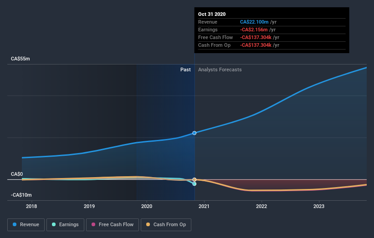Click the orange Cash From Op data point marker
The image size is (374, 238).
tap(195, 179)
